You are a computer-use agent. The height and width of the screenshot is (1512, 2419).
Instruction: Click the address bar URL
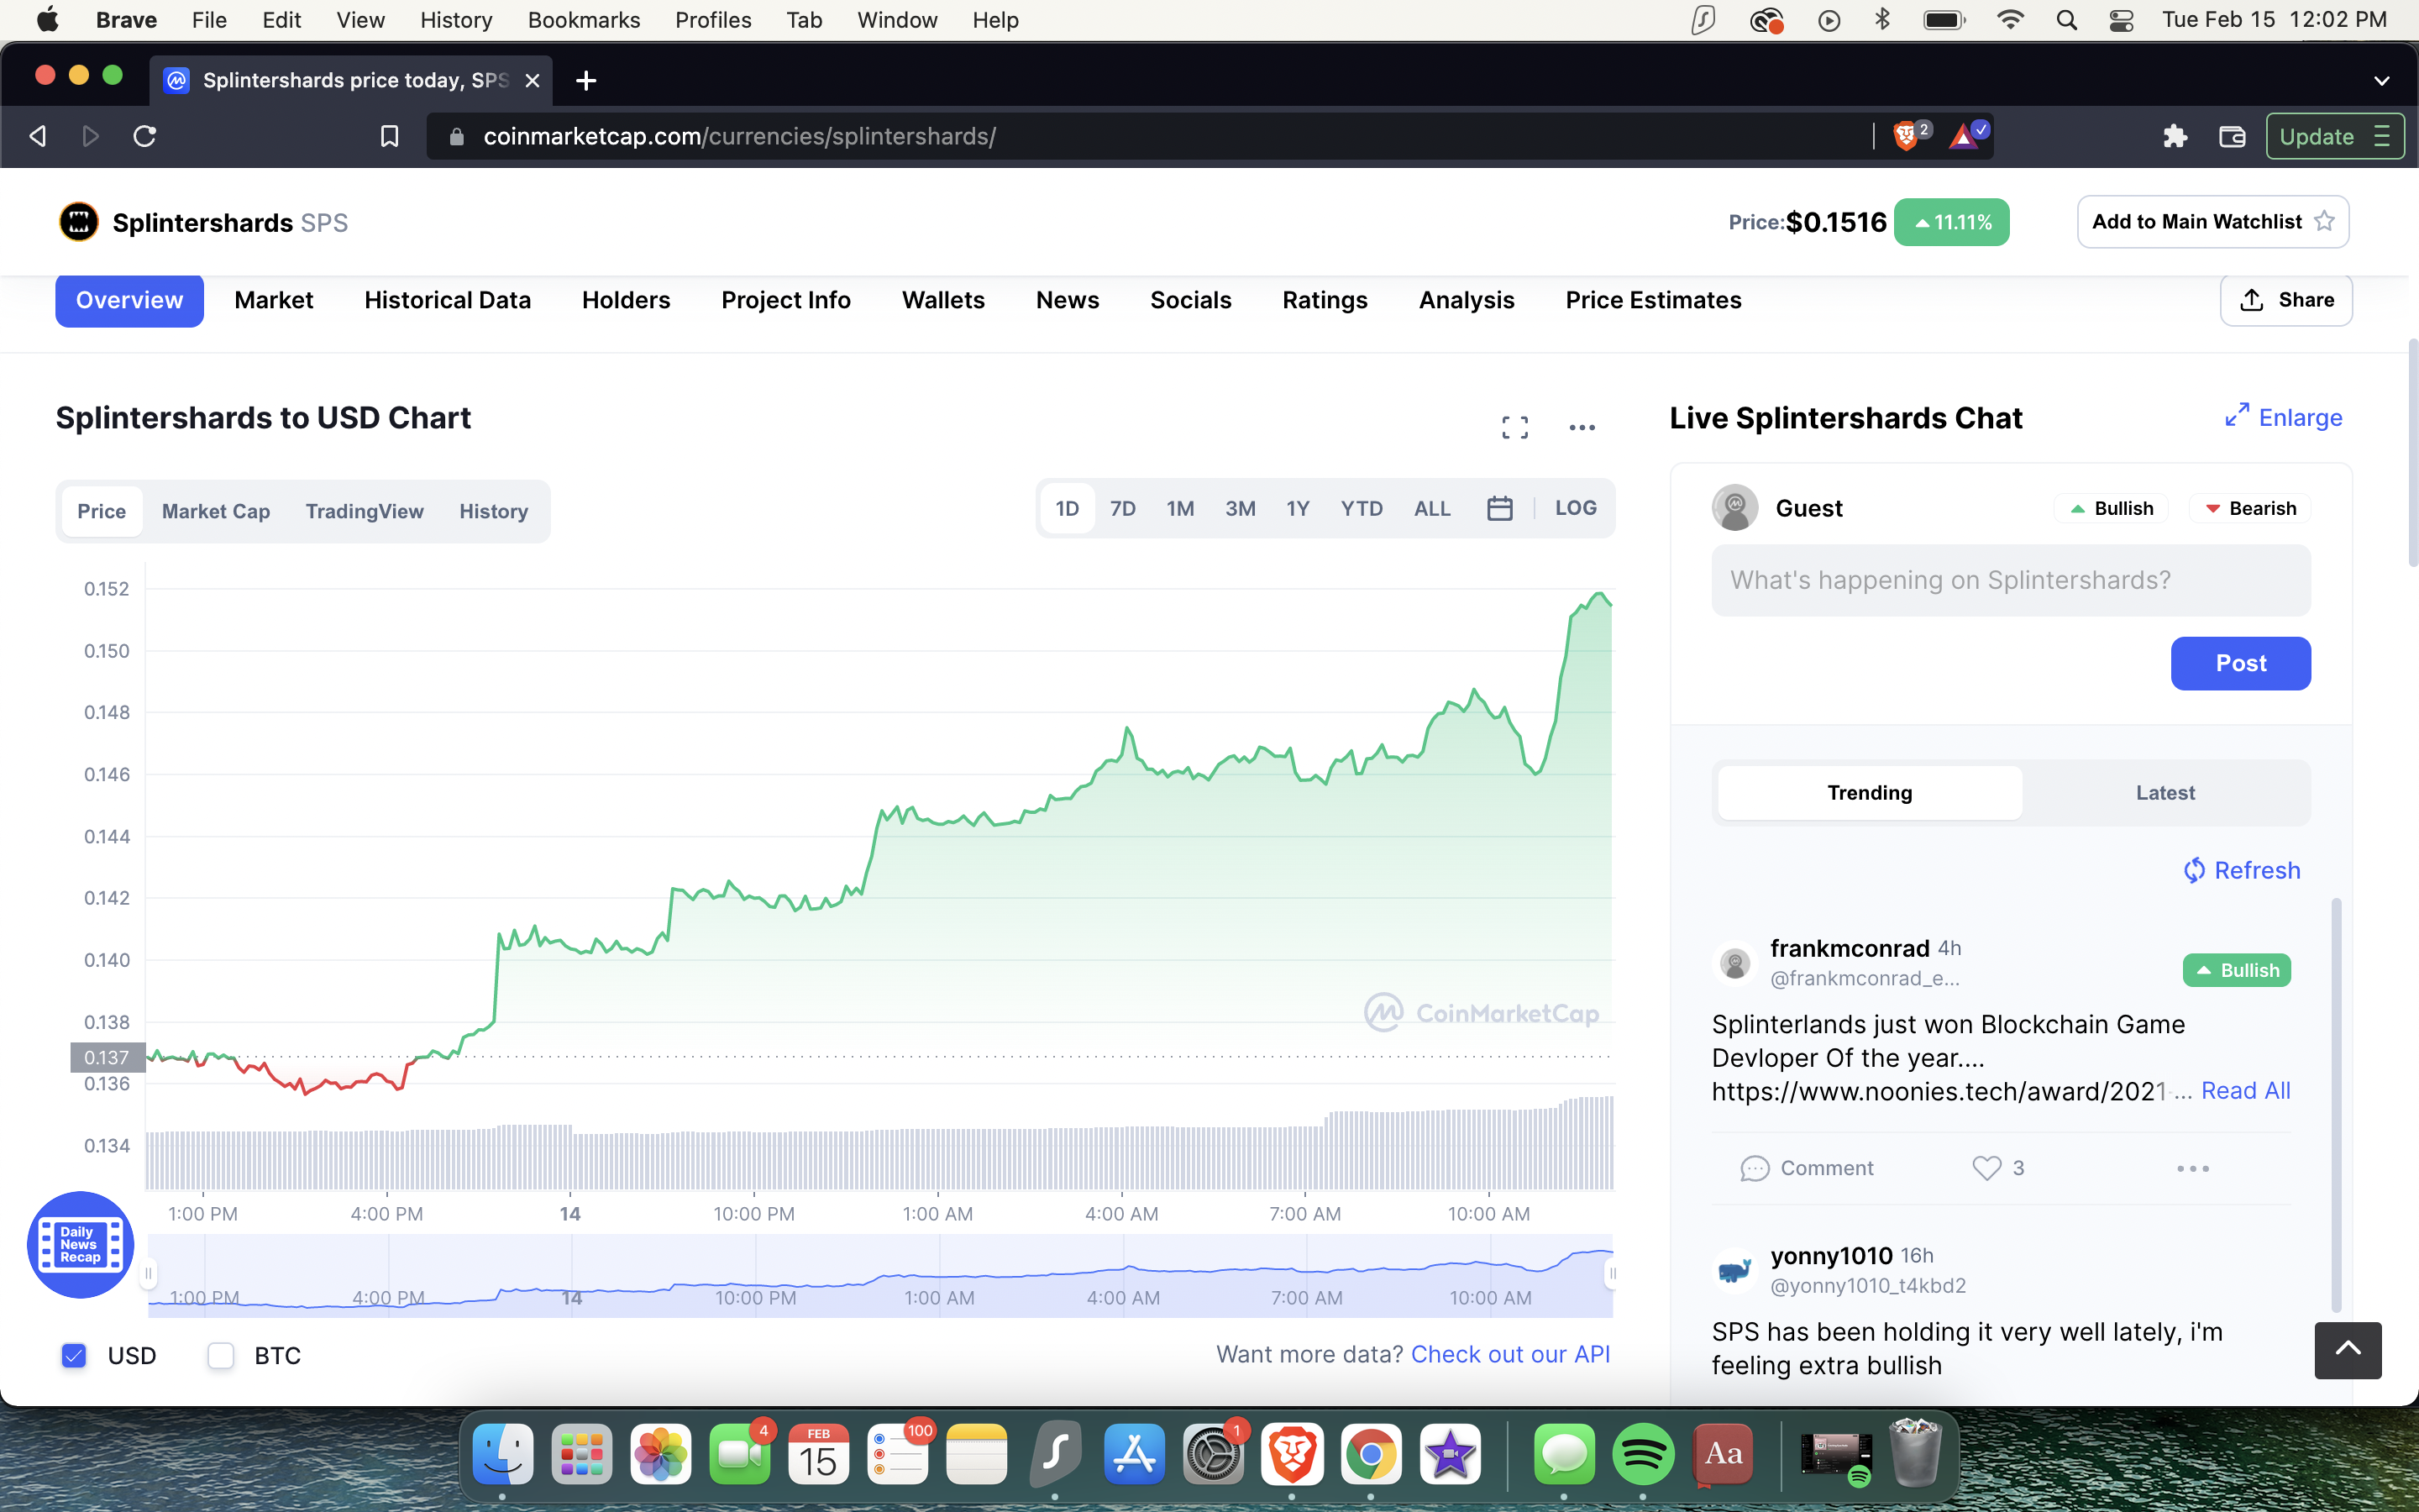click(x=740, y=136)
